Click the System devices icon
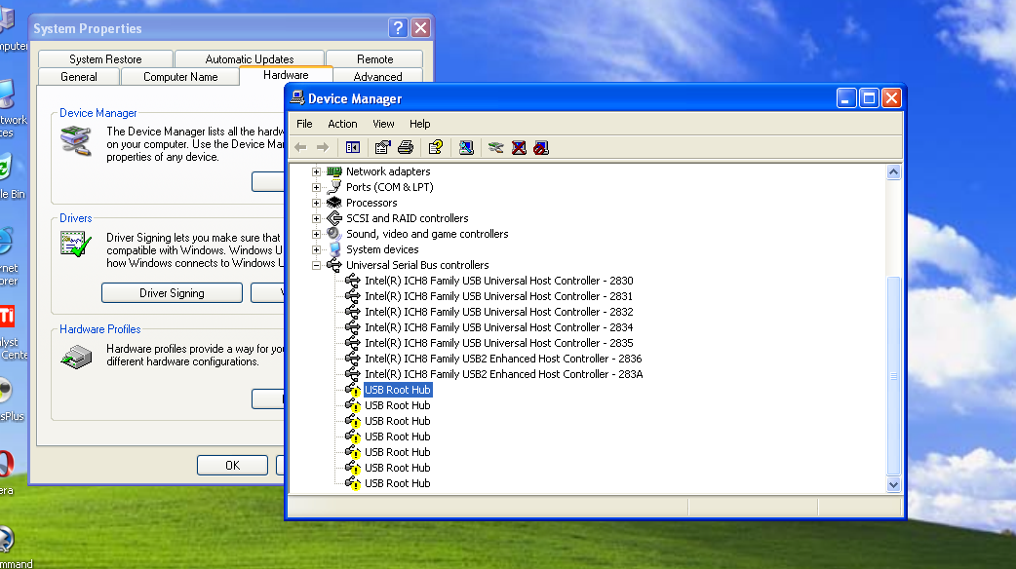1016x569 pixels. pyautogui.click(x=334, y=249)
